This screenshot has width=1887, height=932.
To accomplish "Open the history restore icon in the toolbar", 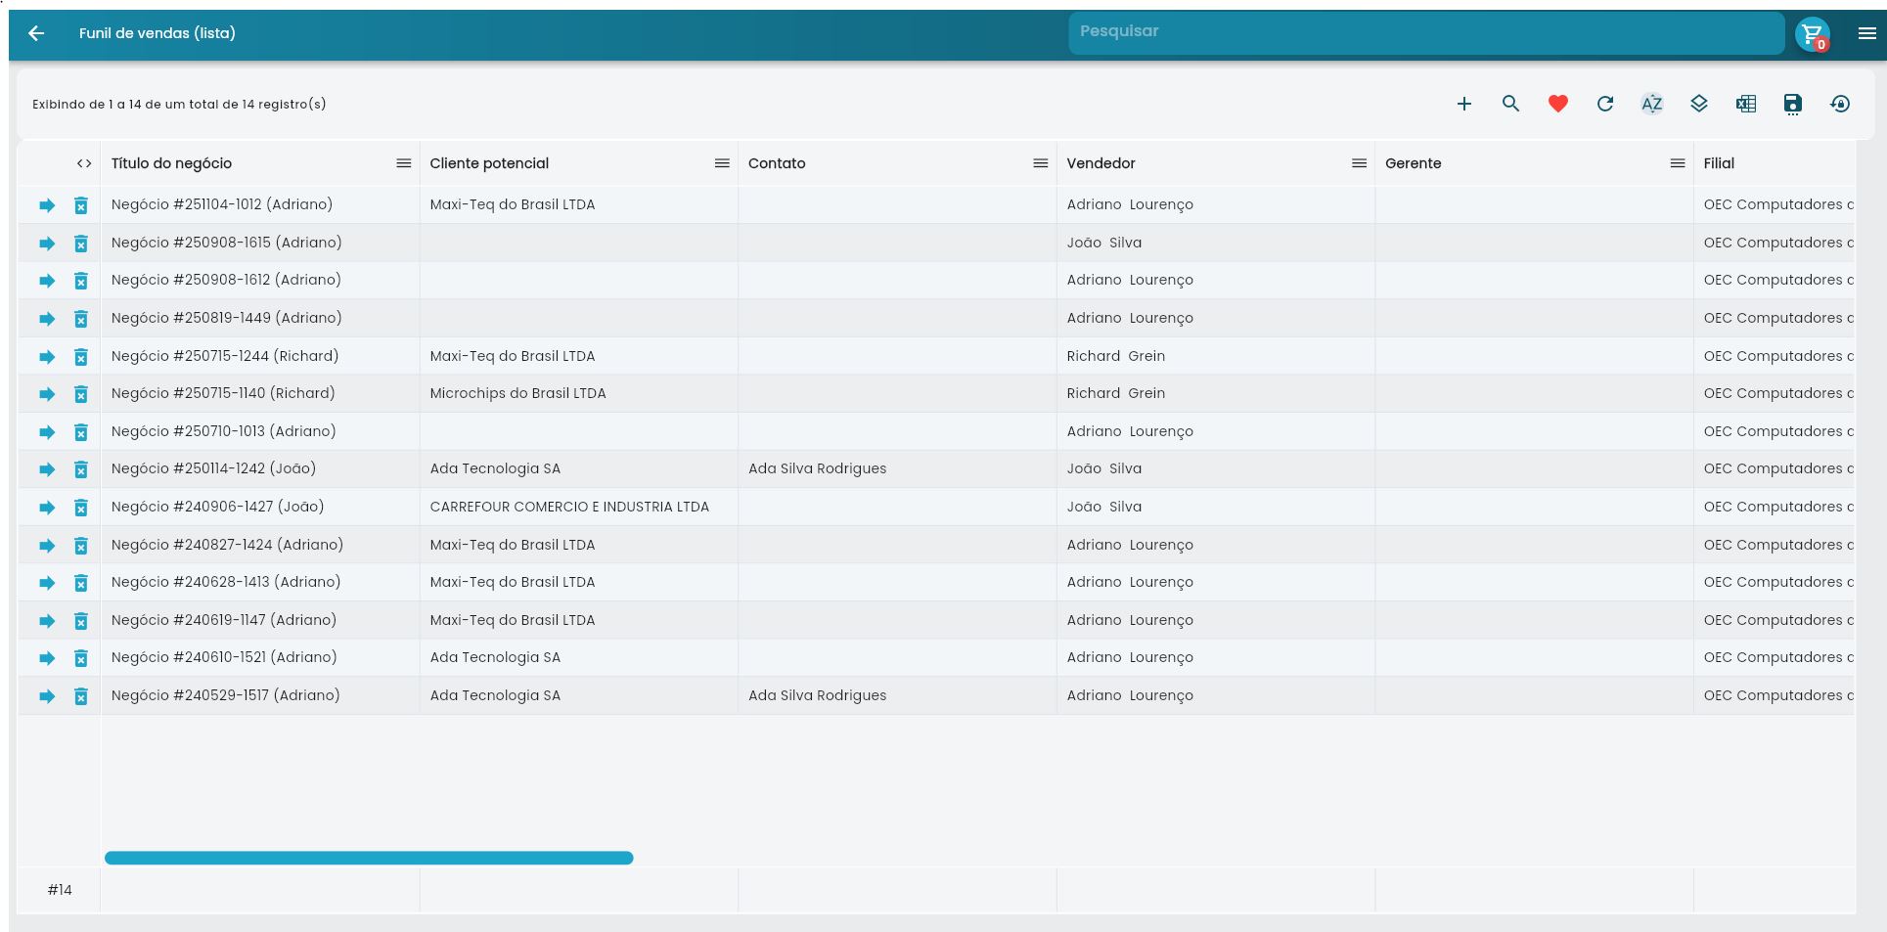I will pos(1840,103).
